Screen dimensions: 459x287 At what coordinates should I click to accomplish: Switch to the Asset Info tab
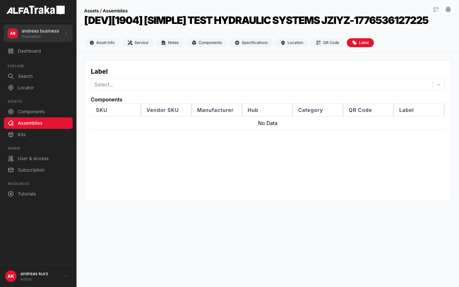[x=102, y=43]
